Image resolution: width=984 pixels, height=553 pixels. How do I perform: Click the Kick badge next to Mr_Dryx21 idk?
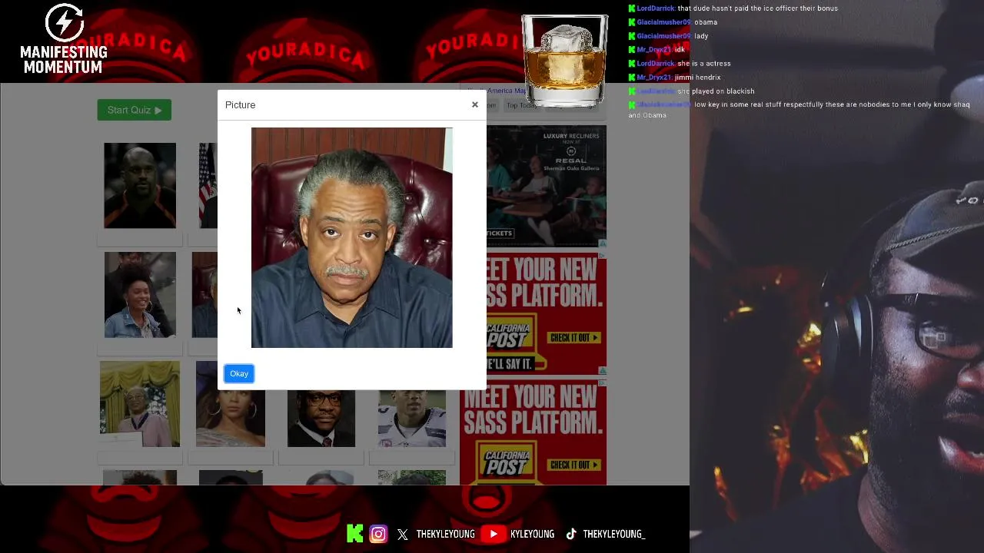tap(632, 50)
